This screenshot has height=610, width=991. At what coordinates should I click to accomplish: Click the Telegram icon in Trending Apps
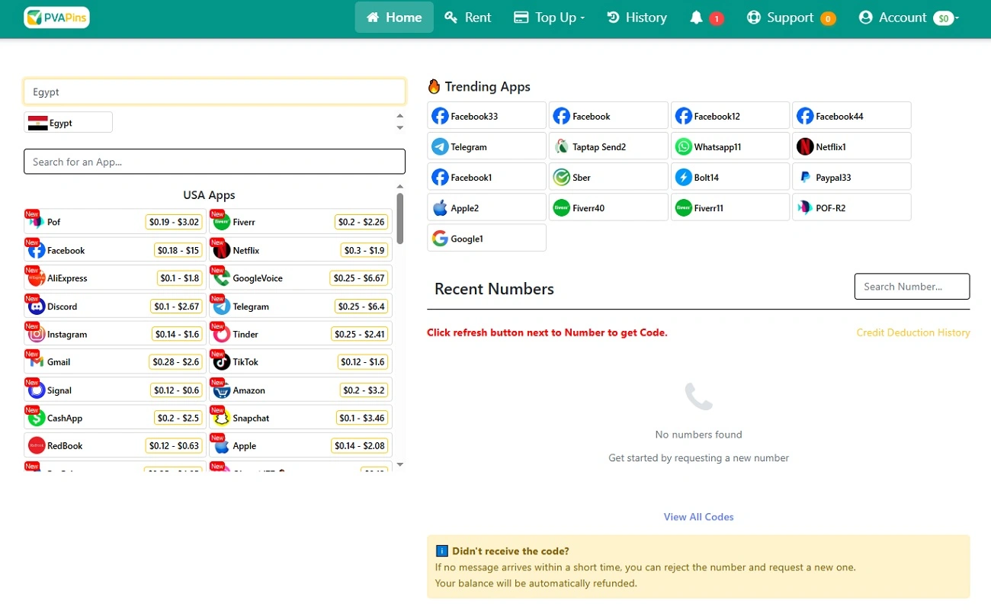click(440, 146)
